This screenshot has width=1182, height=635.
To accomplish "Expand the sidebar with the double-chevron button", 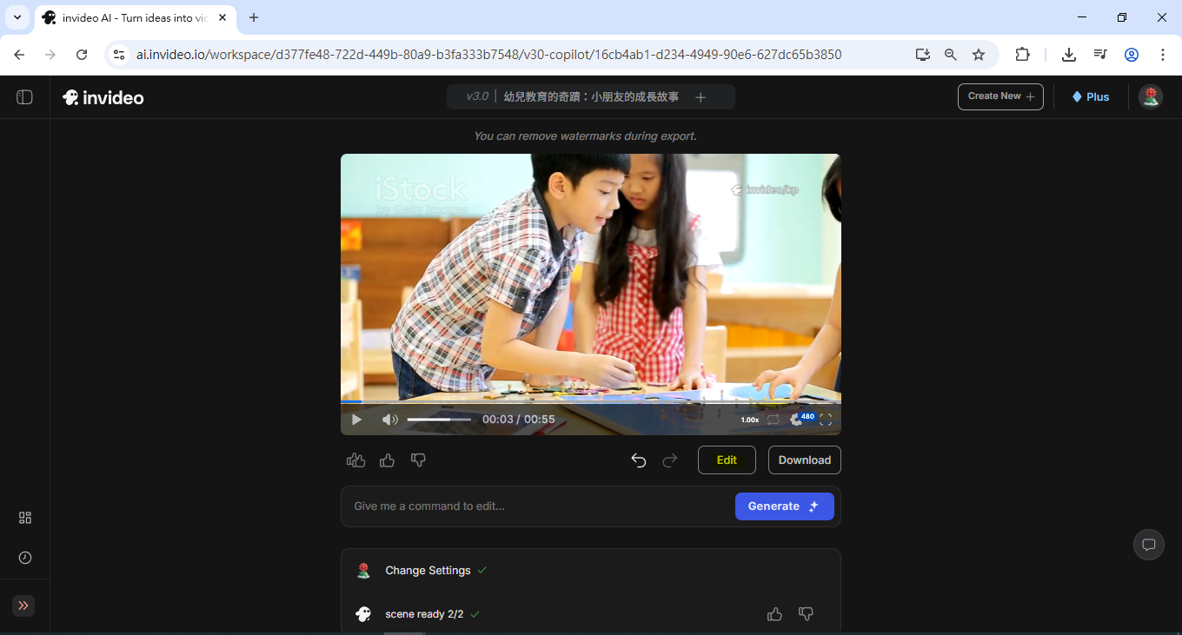I will [x=23, y=605].
